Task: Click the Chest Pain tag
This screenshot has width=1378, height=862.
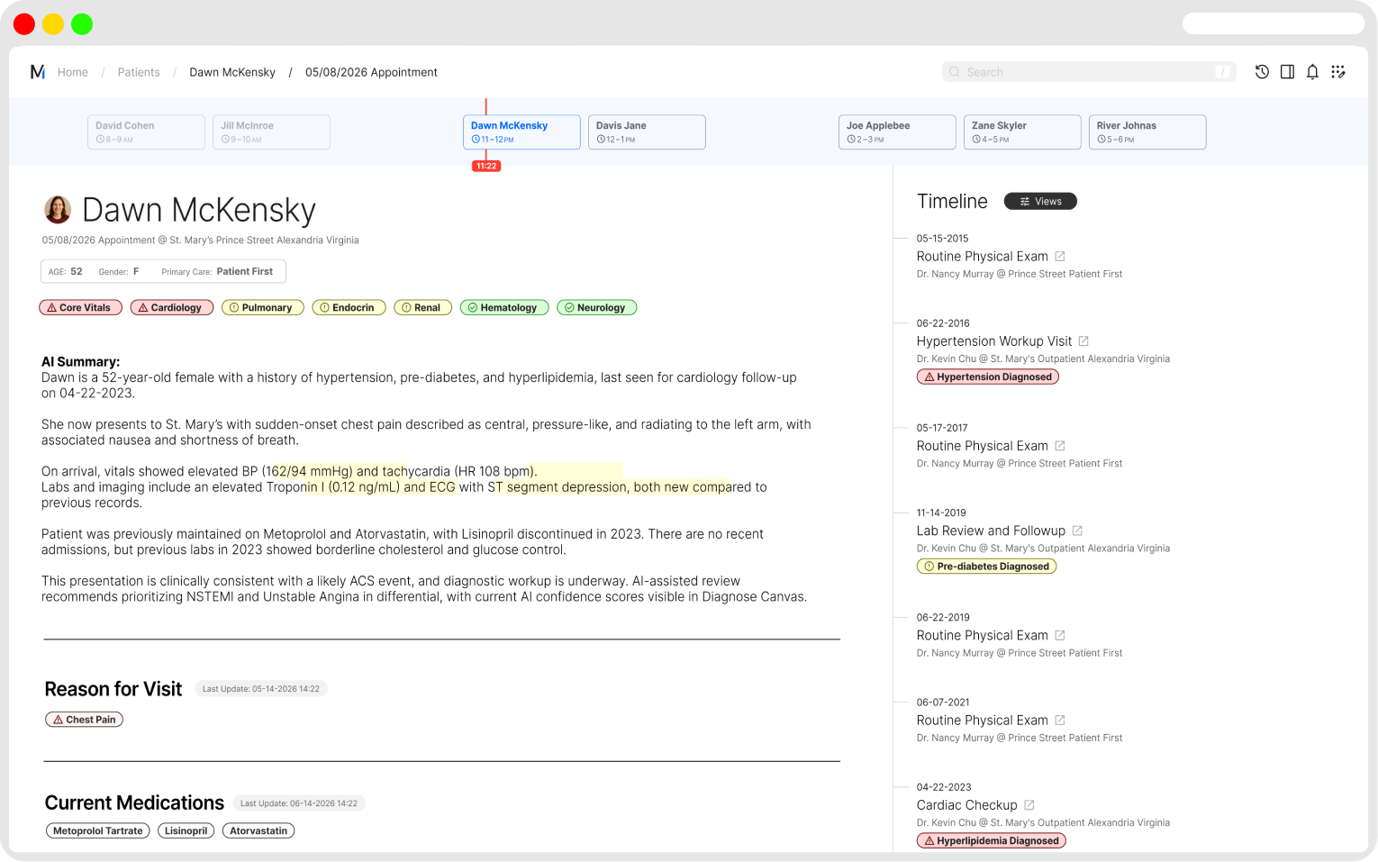Action: click(84, 720)
